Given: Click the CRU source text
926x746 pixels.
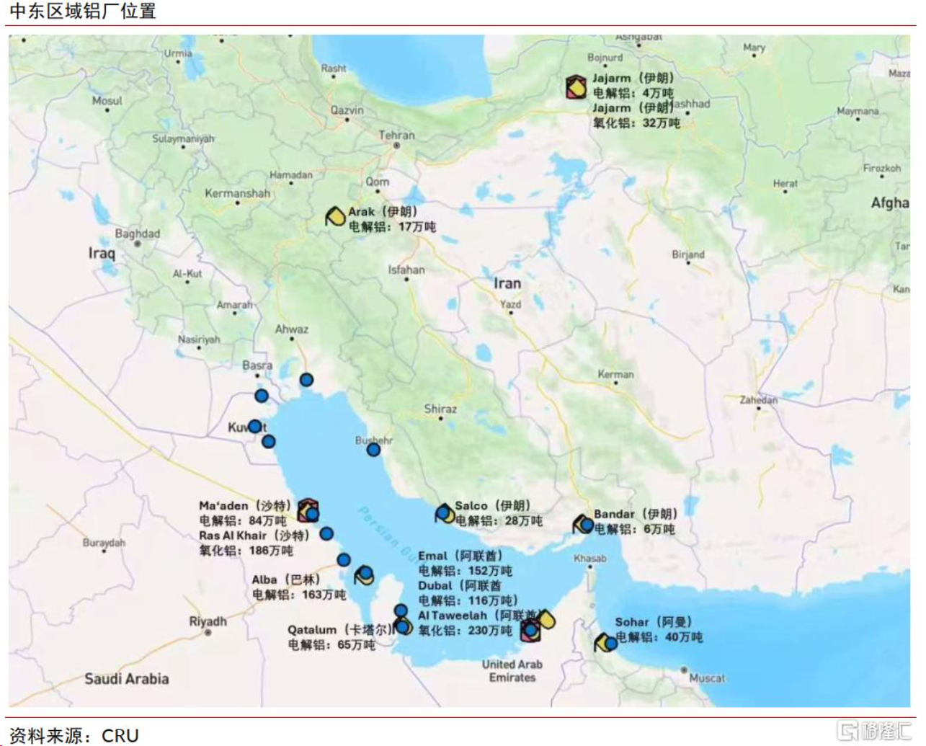Looking at the screenshot, I should [x=120, y=734].
